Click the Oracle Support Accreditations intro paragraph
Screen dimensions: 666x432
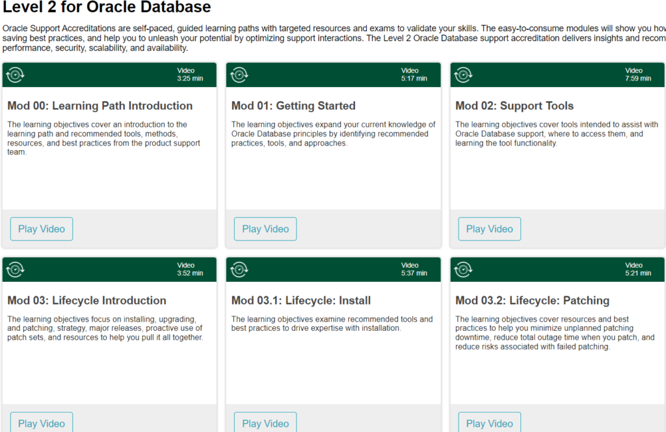pyautogui.click(x=334, y=38)
